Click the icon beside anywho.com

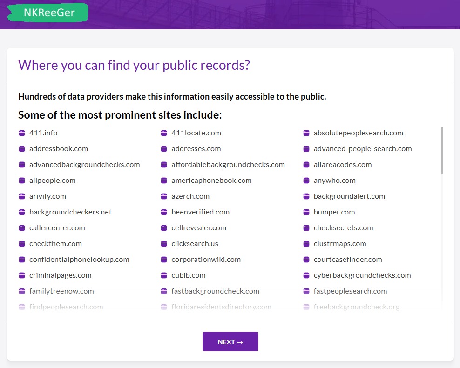306,181
